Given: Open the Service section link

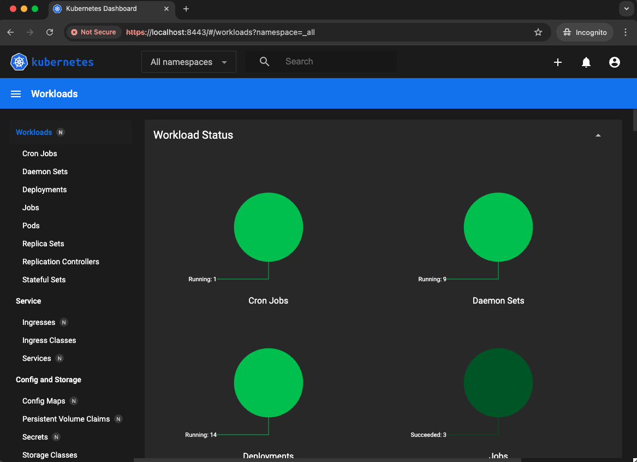Looking at the screenshot, I should coord(28,301).
